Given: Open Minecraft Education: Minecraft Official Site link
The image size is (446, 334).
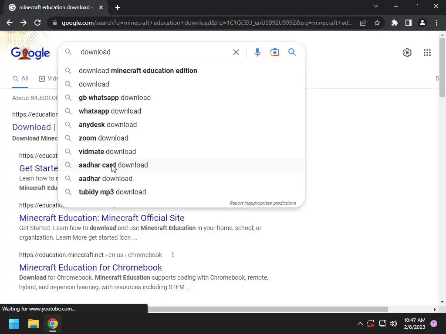Looking at the screenshot, I should pyautogui.click(x=102, y=218).
